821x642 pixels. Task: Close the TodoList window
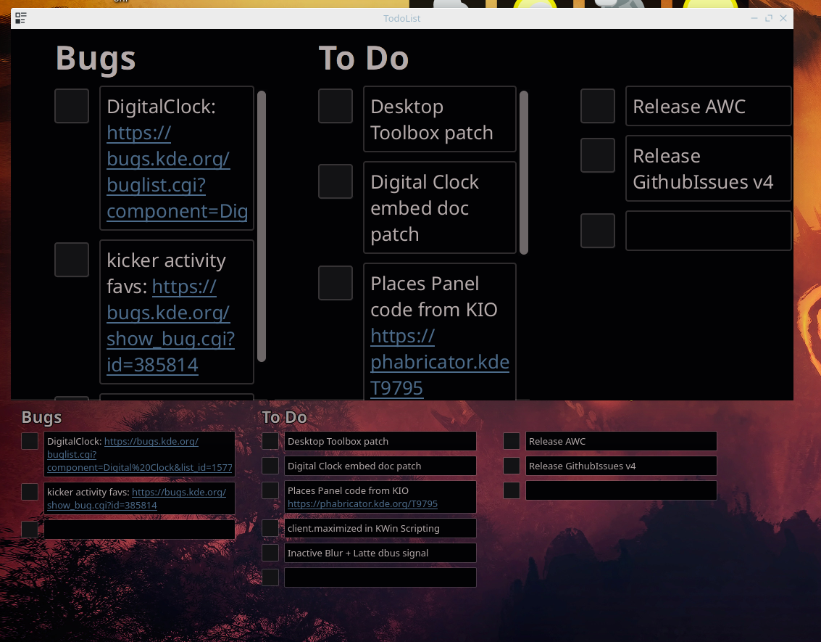783,18
